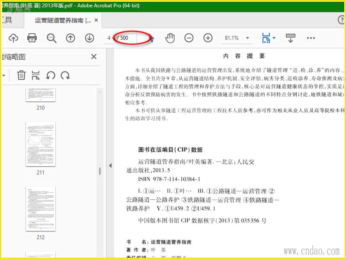Click the 缩略图 panel title
346x259 pixels.
point(14,57)
